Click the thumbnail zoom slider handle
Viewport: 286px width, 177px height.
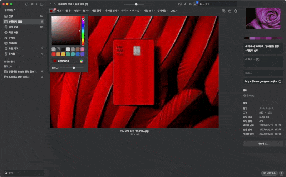pos(136,4)
